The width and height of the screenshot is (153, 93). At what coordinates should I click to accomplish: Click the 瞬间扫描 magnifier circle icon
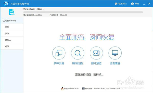78,53
